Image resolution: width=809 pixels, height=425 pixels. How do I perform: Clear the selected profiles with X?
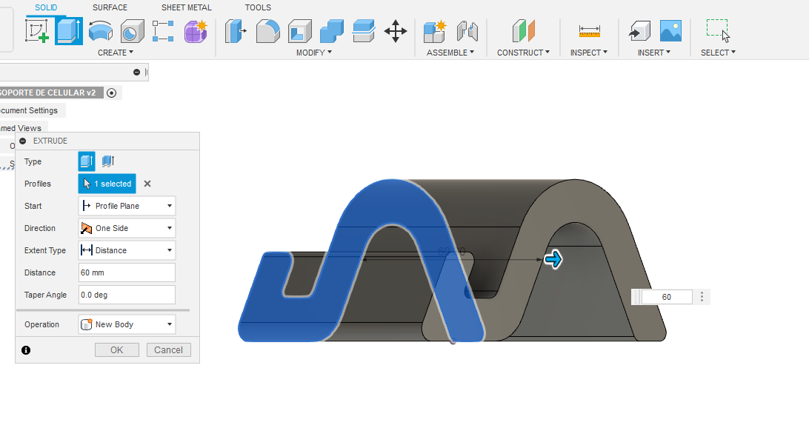[x=147, y=184]
